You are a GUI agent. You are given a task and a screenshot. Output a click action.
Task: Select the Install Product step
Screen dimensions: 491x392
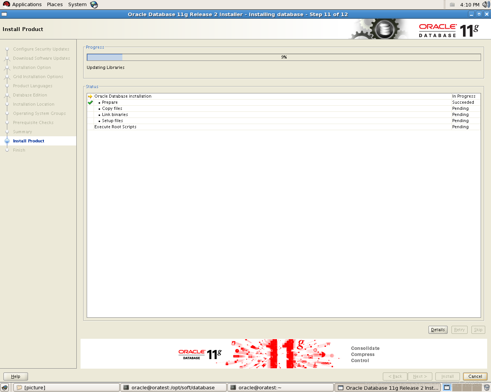29,141
